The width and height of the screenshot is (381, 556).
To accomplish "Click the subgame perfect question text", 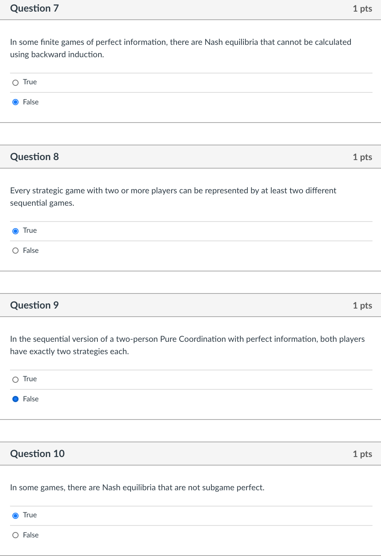I will coord(137,488).
